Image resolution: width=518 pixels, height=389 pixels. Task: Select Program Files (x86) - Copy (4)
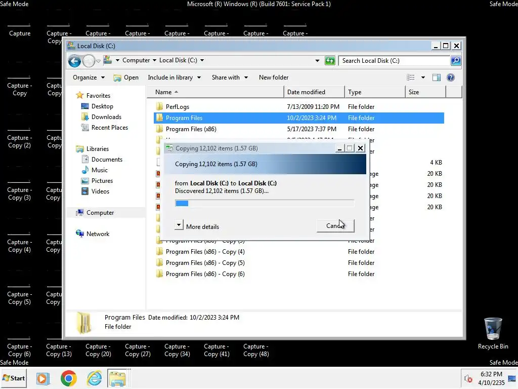(x=298, y=252)
